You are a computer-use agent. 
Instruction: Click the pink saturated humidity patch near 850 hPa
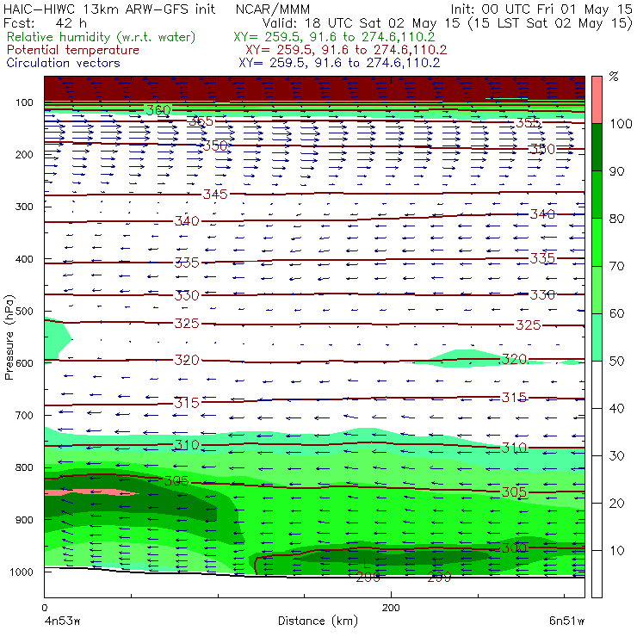click(90, 492)
